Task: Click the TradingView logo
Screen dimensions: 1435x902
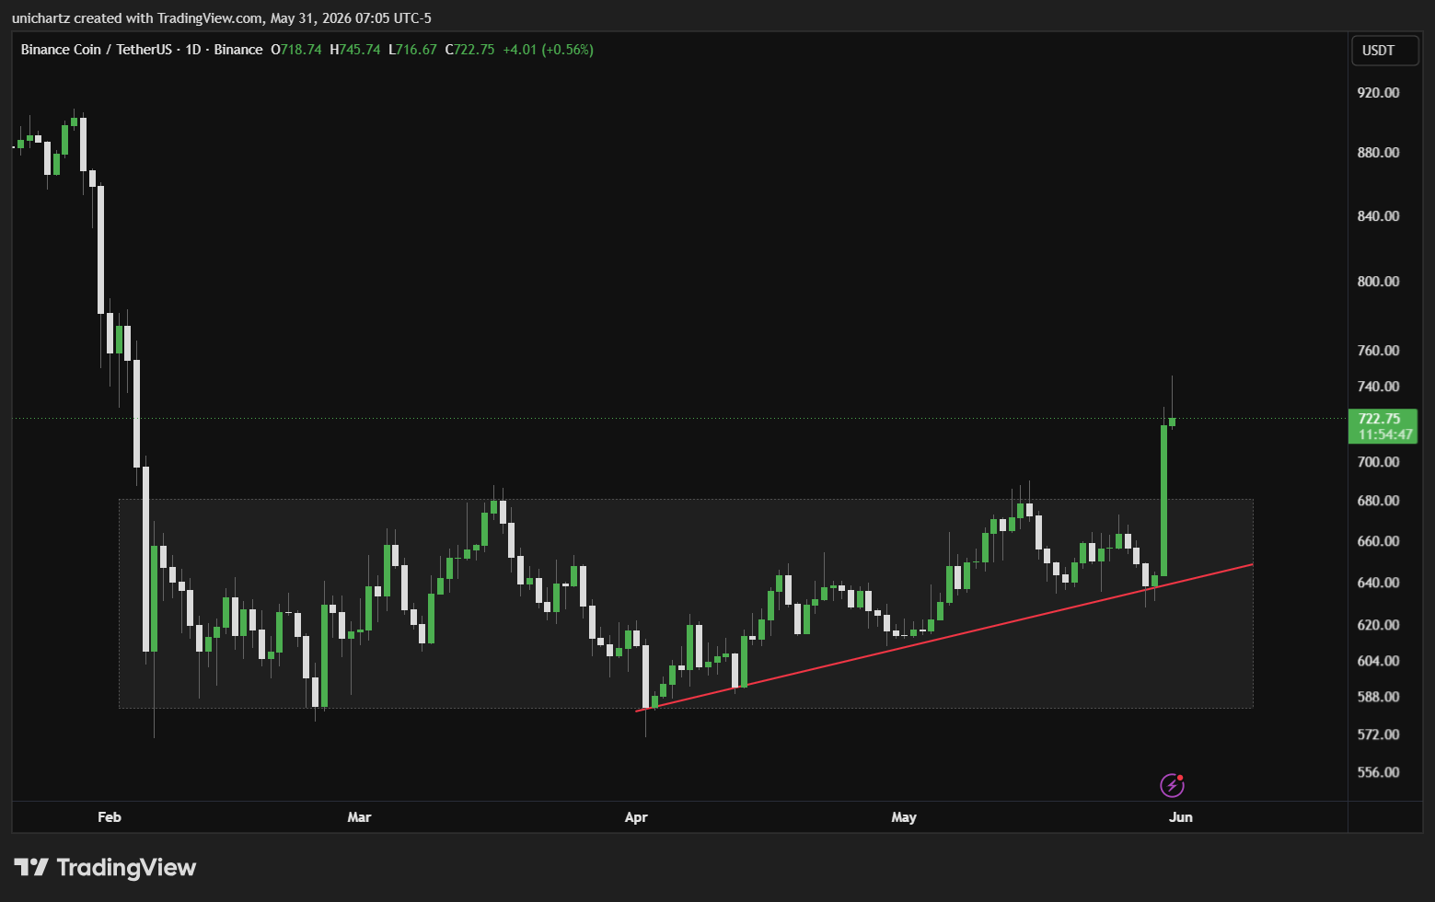Action: click(x=105, y=867)
